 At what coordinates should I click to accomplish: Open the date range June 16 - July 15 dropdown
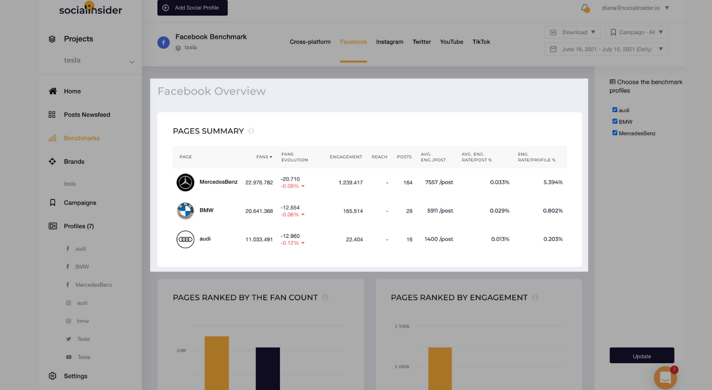[607, 49]
